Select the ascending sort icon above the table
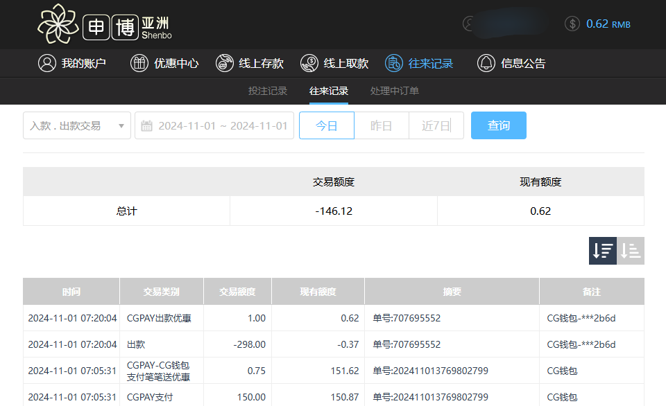Viewport: 666px width, 406px height. click(x=630, y=251)
